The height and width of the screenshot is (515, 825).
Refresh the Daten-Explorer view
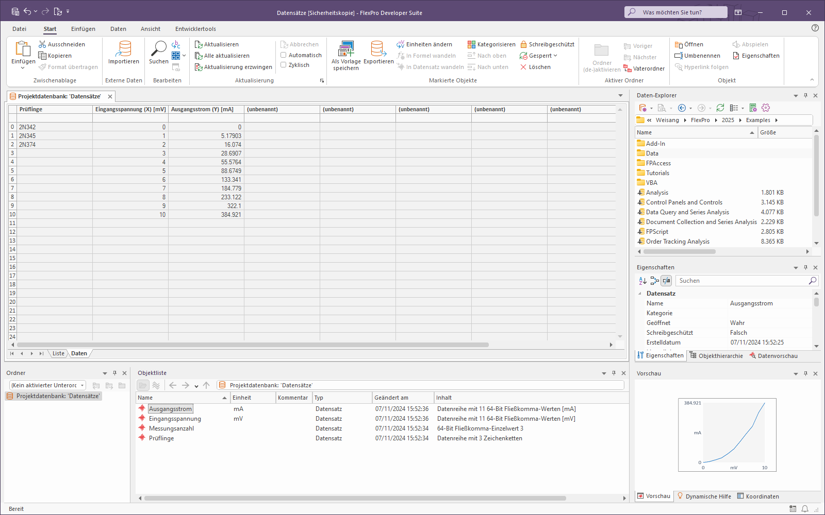[x=720, y=108]
